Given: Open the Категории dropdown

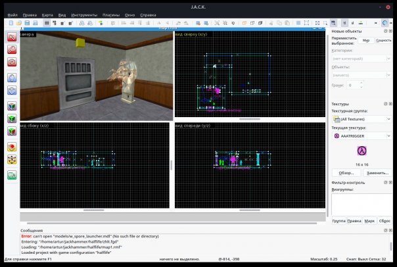Looking at the screenshot, I should pyautogui.click(x=362, y=59).
